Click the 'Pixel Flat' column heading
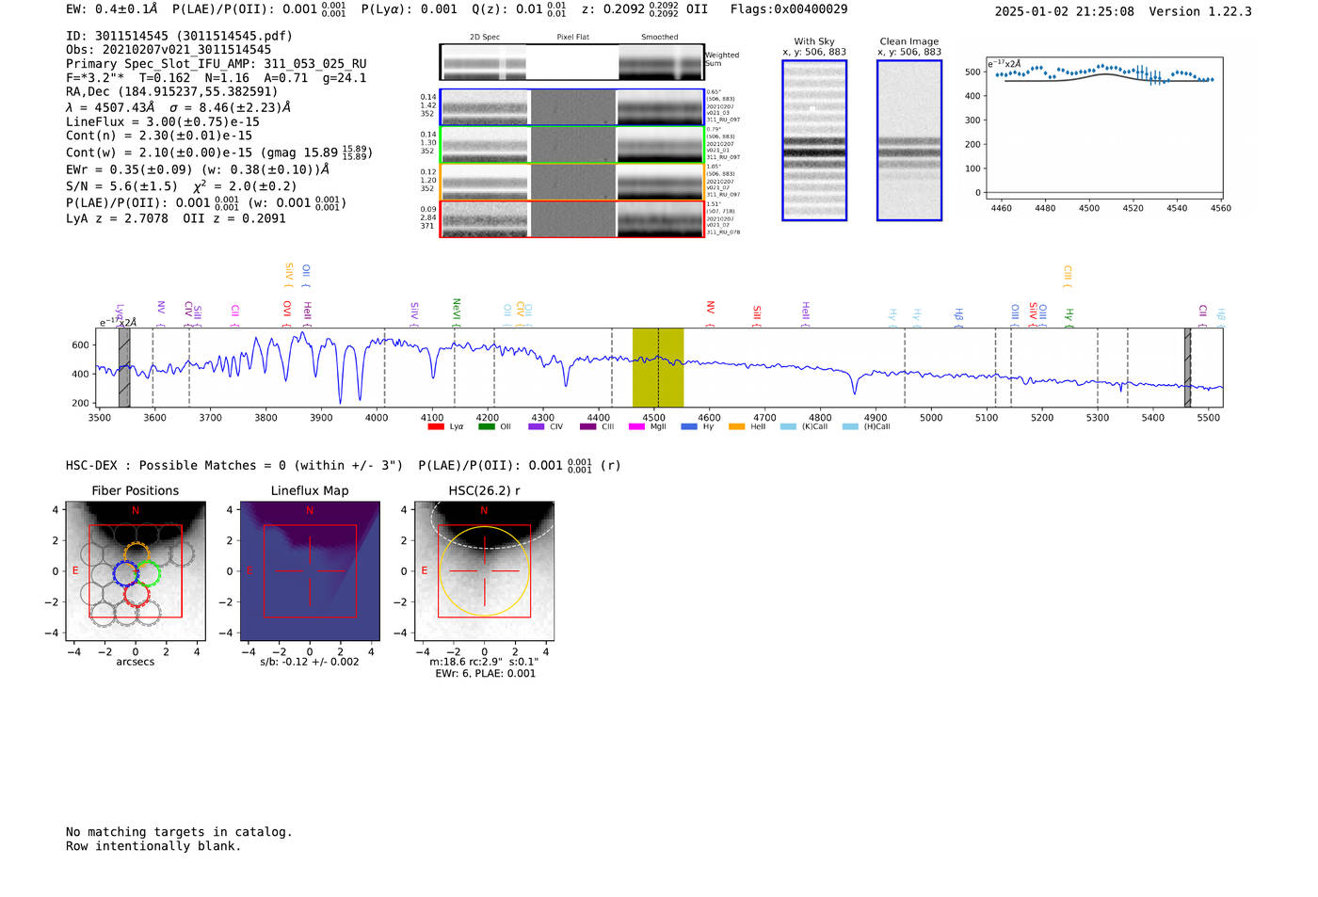This screenshot has height=897, width=1318. click(x=572, y=37)
